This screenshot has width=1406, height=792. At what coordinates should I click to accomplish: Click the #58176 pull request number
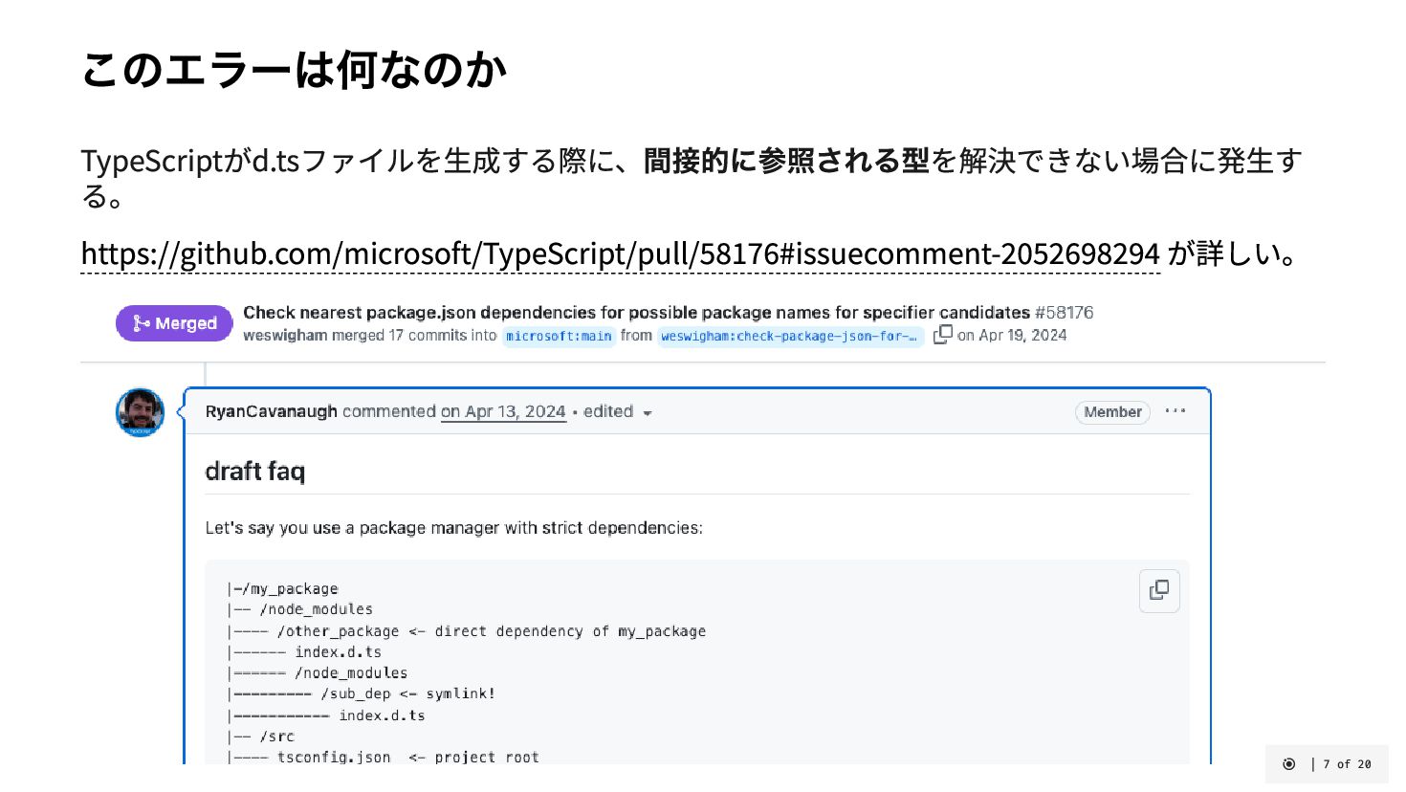1064,312
